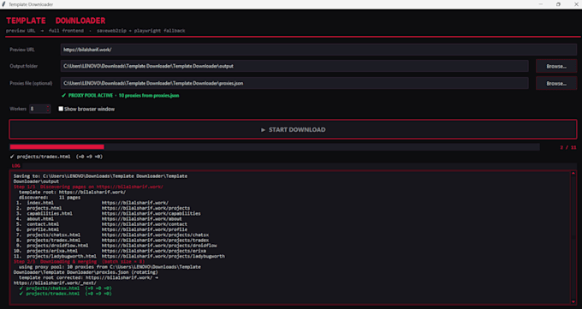Start the download
Viewport: 582px width, 309px height.
293,129
